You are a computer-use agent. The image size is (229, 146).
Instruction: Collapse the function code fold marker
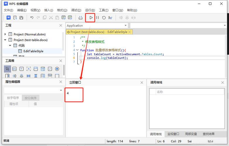[x=77, y=50]
